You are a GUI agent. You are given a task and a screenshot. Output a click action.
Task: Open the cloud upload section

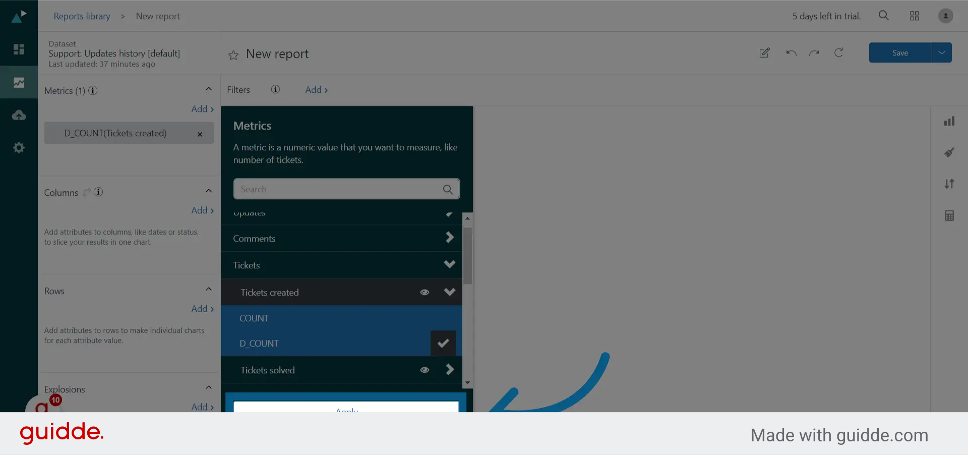[19, 115]
